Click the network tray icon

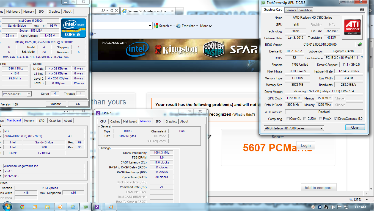(x=346, y=207)
